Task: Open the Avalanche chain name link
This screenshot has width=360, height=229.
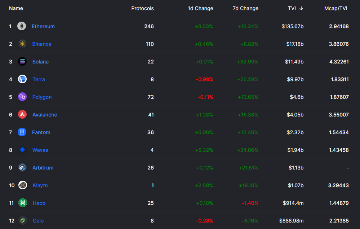Action: tap(45, 115)
